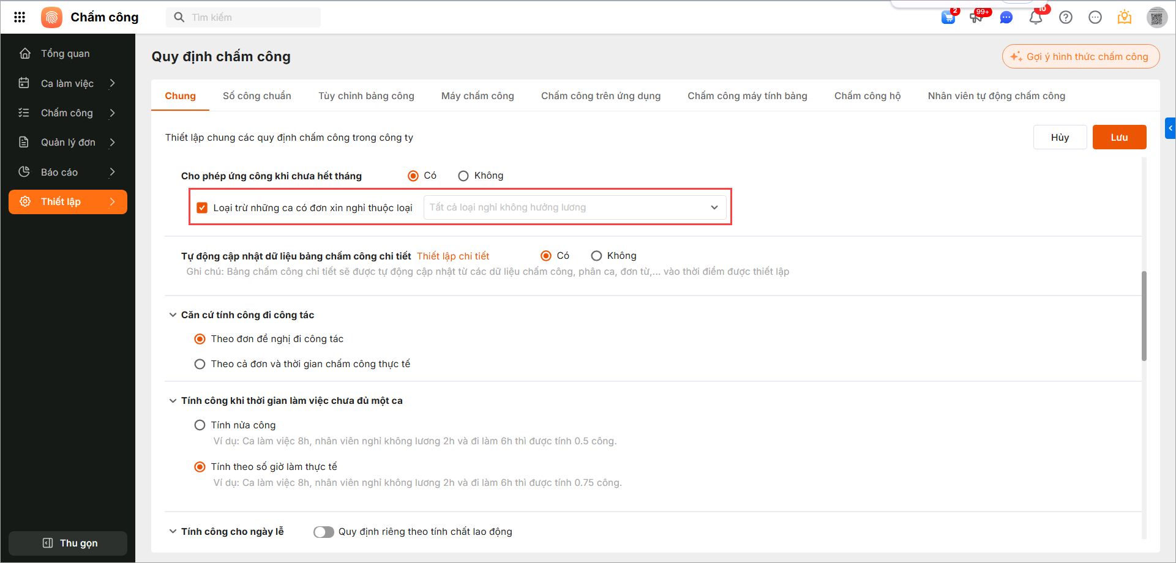
Task: Click the Tổng quan home icon
Action: 25,53
